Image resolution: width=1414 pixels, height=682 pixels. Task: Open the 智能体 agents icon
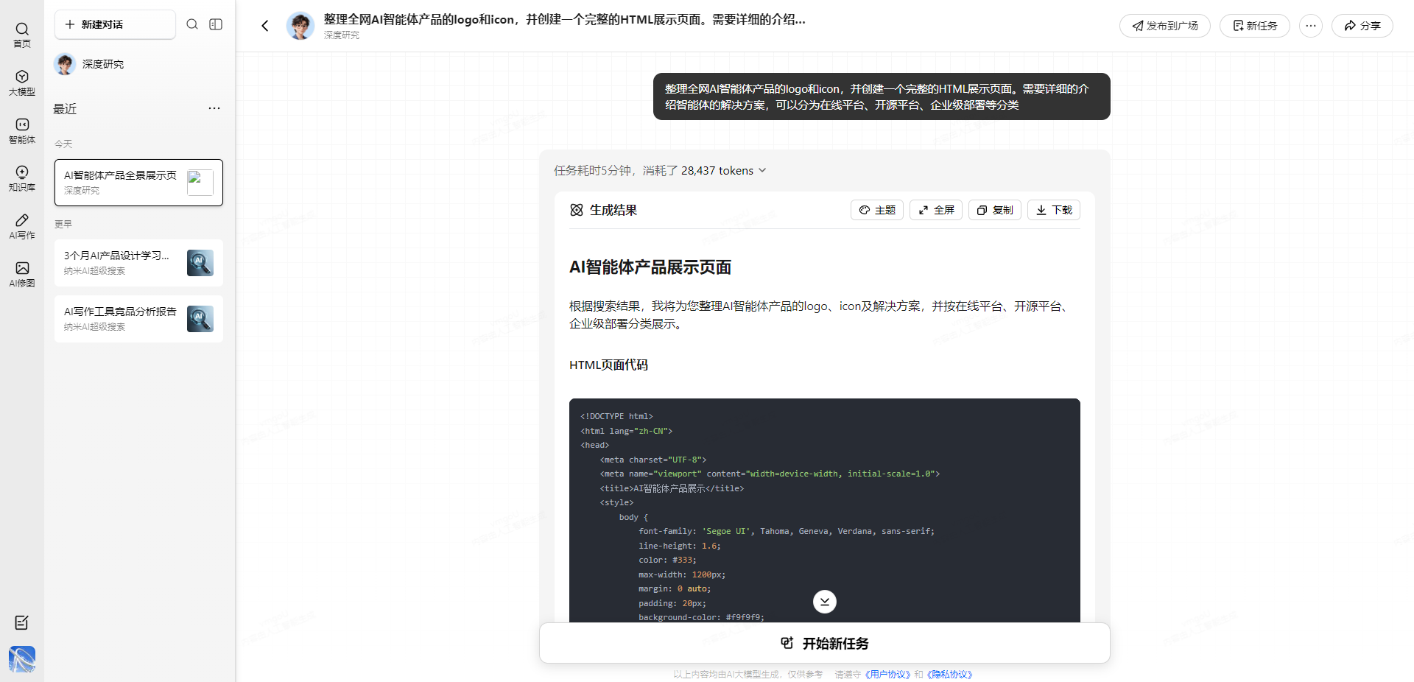22,130
